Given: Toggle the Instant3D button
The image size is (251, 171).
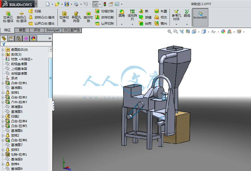Looking at the screenshot, I should [200, 17].
